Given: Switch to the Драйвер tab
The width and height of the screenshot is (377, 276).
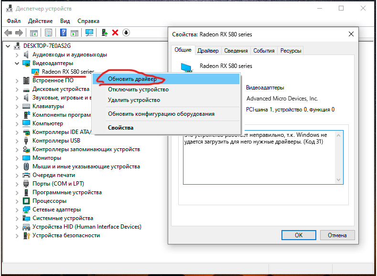Looking at the screenshot, I should pos(208,51).
